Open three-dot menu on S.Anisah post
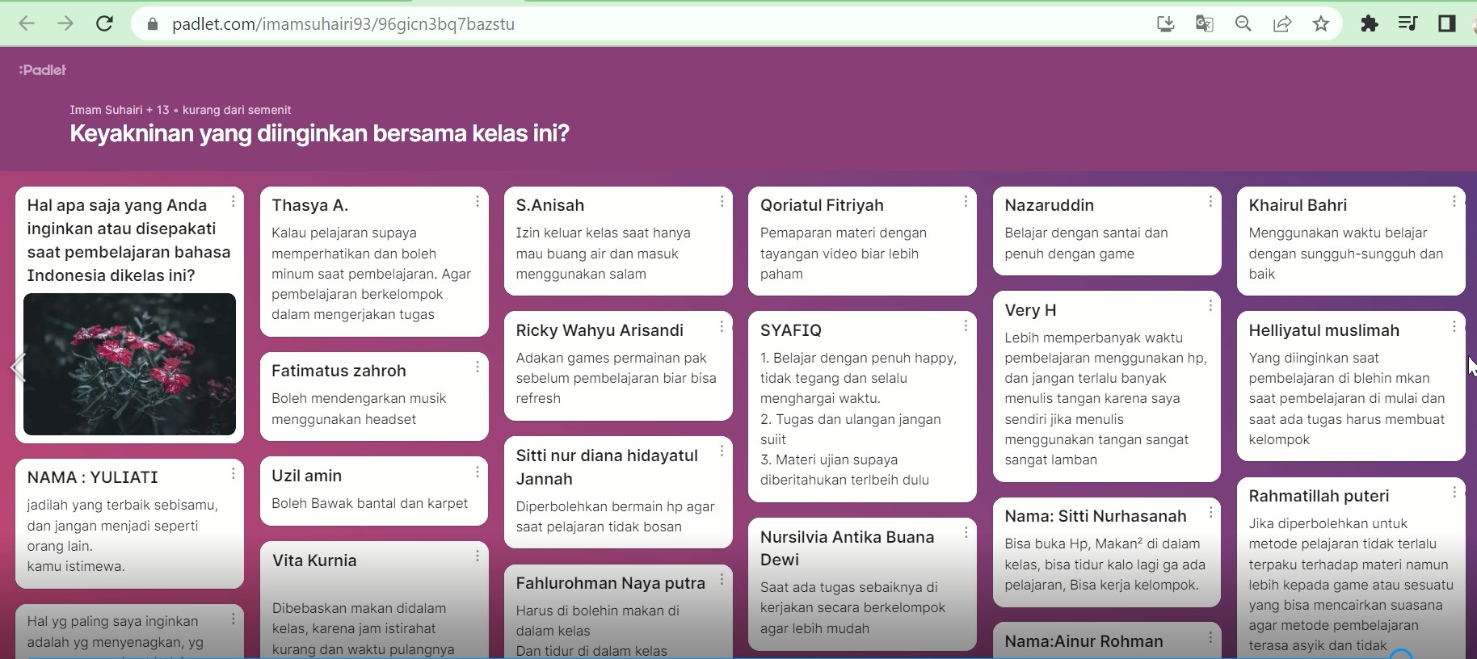Viewport: 1477px width, 659px height. 722,201
